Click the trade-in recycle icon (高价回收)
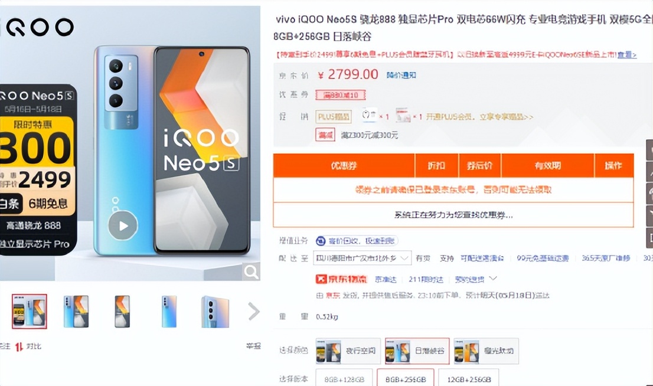This screenshot has width=653, height=386. [321, 241]
